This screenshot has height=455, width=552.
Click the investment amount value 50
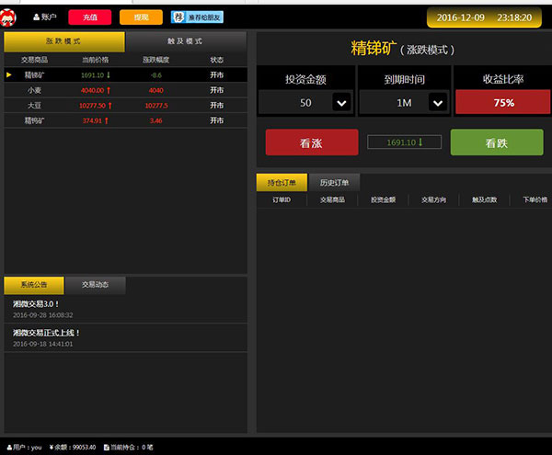coord(305,103)
